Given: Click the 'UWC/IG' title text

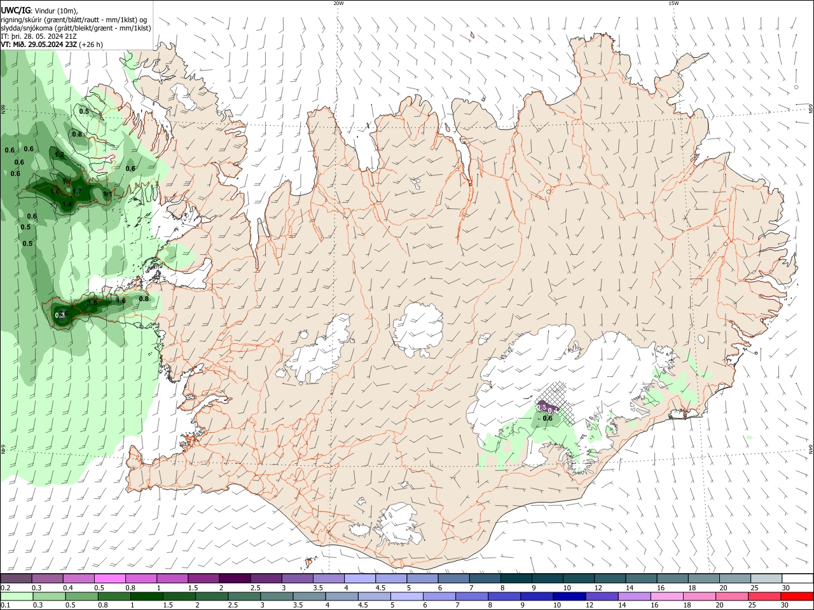Looking at the screenshot, I should (16, 10).
